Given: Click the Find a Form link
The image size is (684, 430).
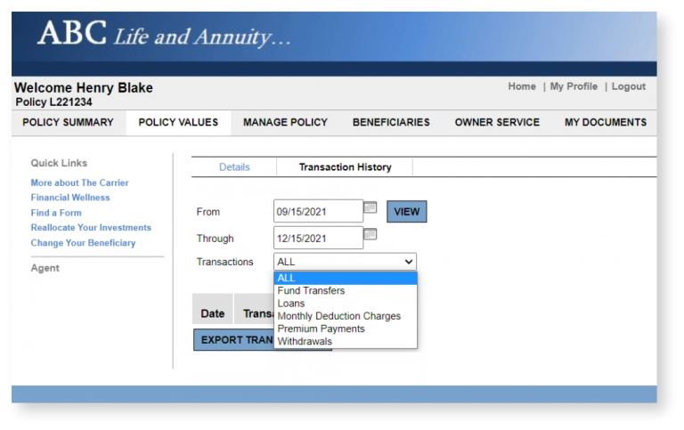Looking at the screenshot, I should [56, 213].
